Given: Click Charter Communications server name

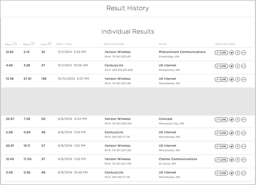Looking at the screenshot, I should pos(178,159).
